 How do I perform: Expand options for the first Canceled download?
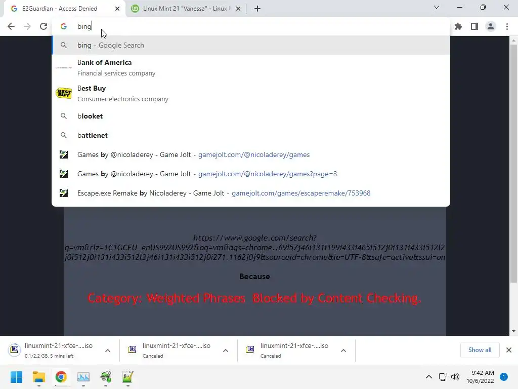[x=226, y=351]
